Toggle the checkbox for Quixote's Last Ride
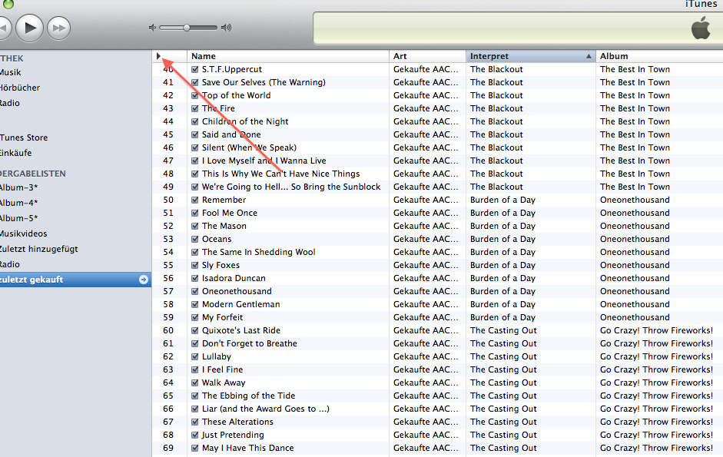Image resolution: width=723 pixels, height=457 pixels. click(x=194, y=330)
